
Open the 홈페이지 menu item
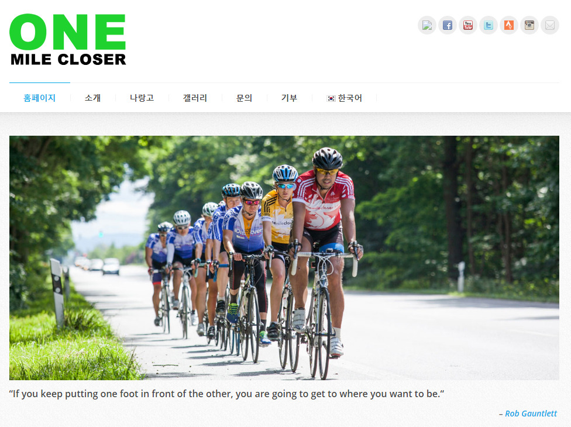pos(39,98)
